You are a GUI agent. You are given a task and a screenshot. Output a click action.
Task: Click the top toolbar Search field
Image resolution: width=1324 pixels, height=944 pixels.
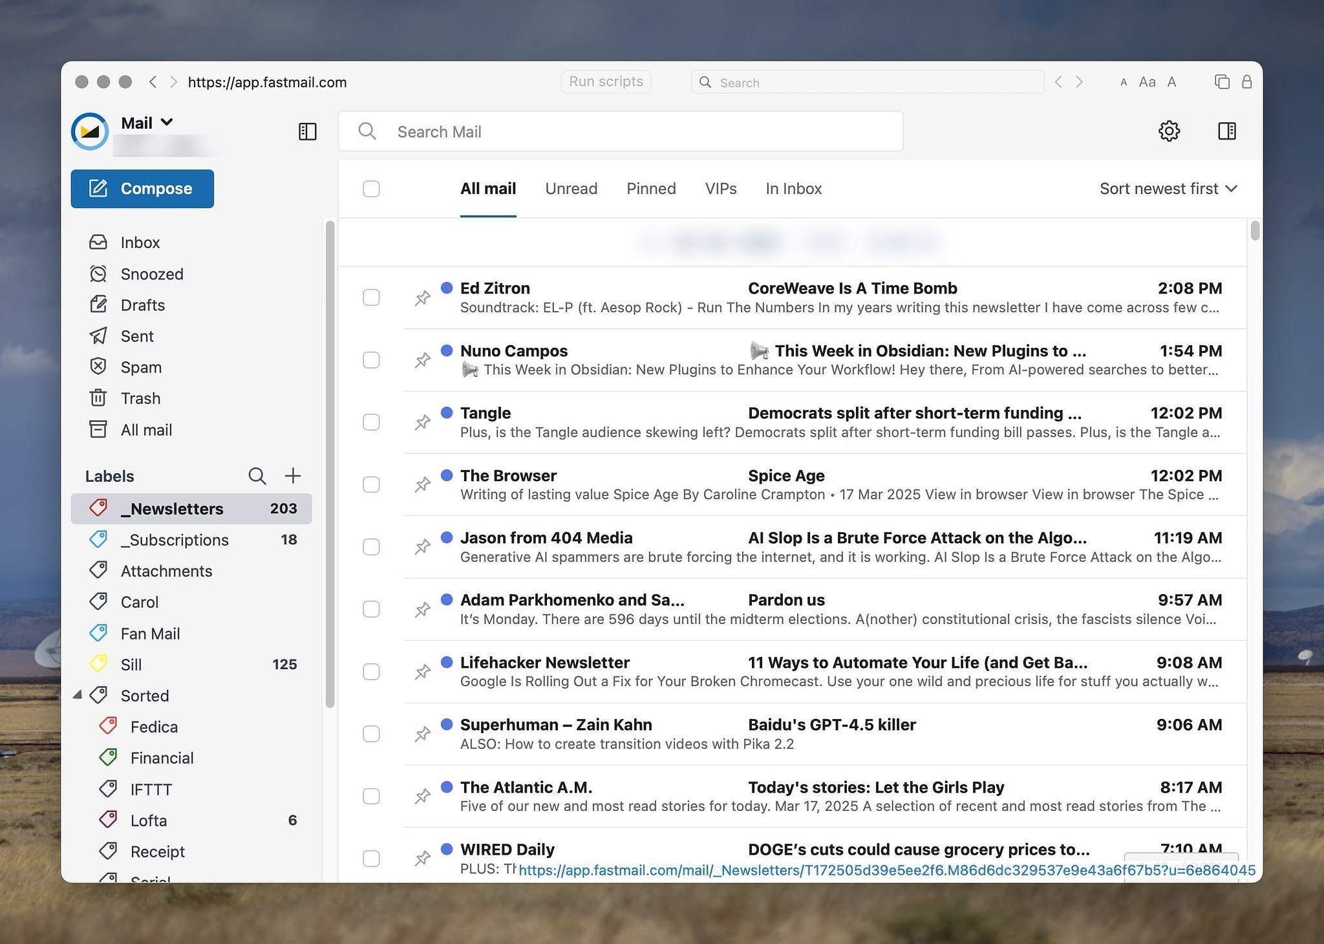pyautogui.click(x=868, y=82)
